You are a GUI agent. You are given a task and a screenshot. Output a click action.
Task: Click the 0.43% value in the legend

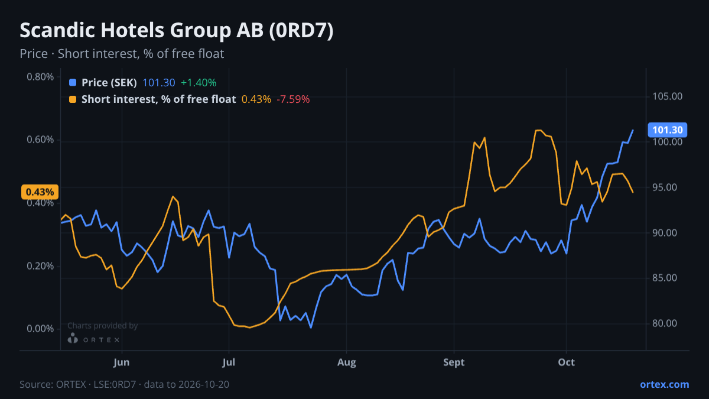(x=256, y=99)
